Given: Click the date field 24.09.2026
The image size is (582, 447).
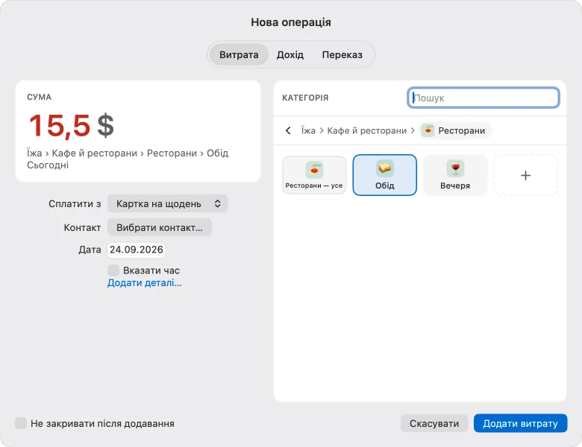Looking at the screenshot, I should [x=137, y=250].
